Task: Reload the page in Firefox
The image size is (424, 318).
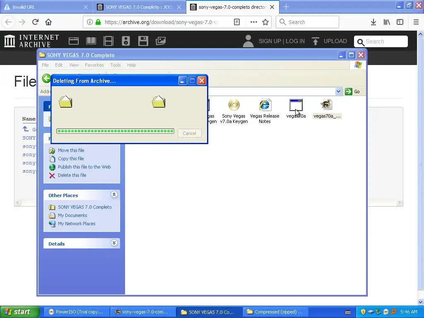Action: click(x=35, y=22)
